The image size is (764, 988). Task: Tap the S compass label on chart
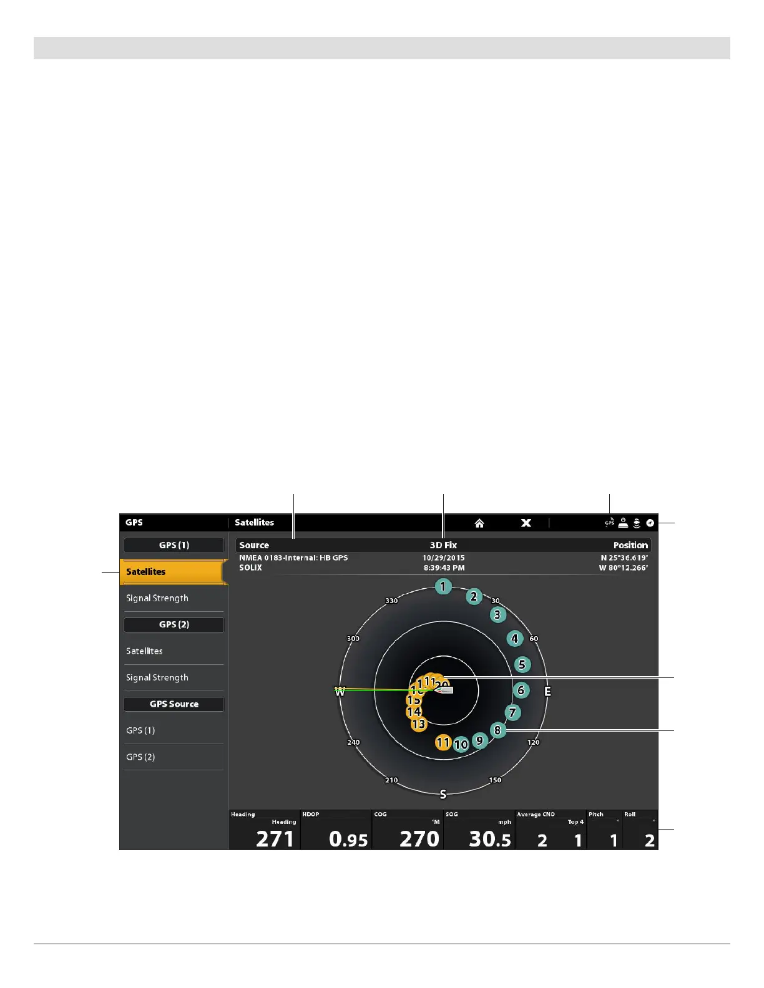tap(443, 794)
